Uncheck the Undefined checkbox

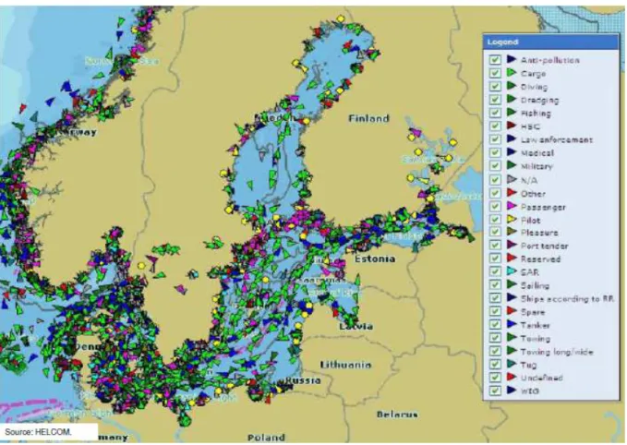tap(495, 377)
